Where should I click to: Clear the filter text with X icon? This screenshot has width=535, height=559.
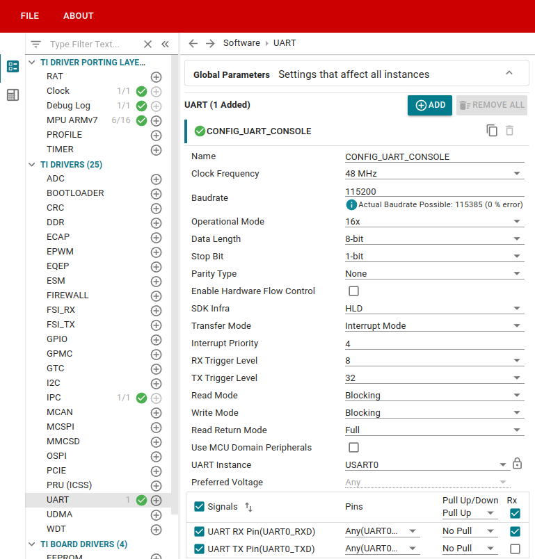[x=147, y=44]
